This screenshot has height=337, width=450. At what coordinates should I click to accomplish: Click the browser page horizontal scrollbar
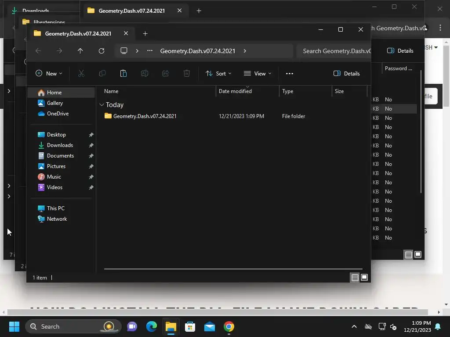point(218,312)
